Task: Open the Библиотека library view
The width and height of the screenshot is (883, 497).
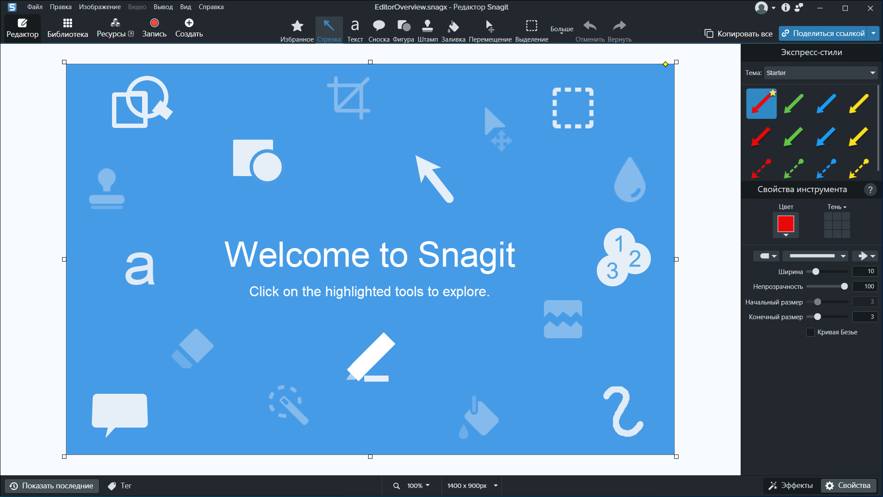Action: pos(68,29)
